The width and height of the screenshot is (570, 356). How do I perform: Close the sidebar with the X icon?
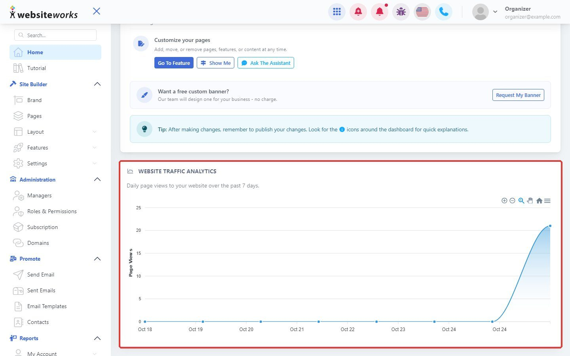(x=97, y=11)
